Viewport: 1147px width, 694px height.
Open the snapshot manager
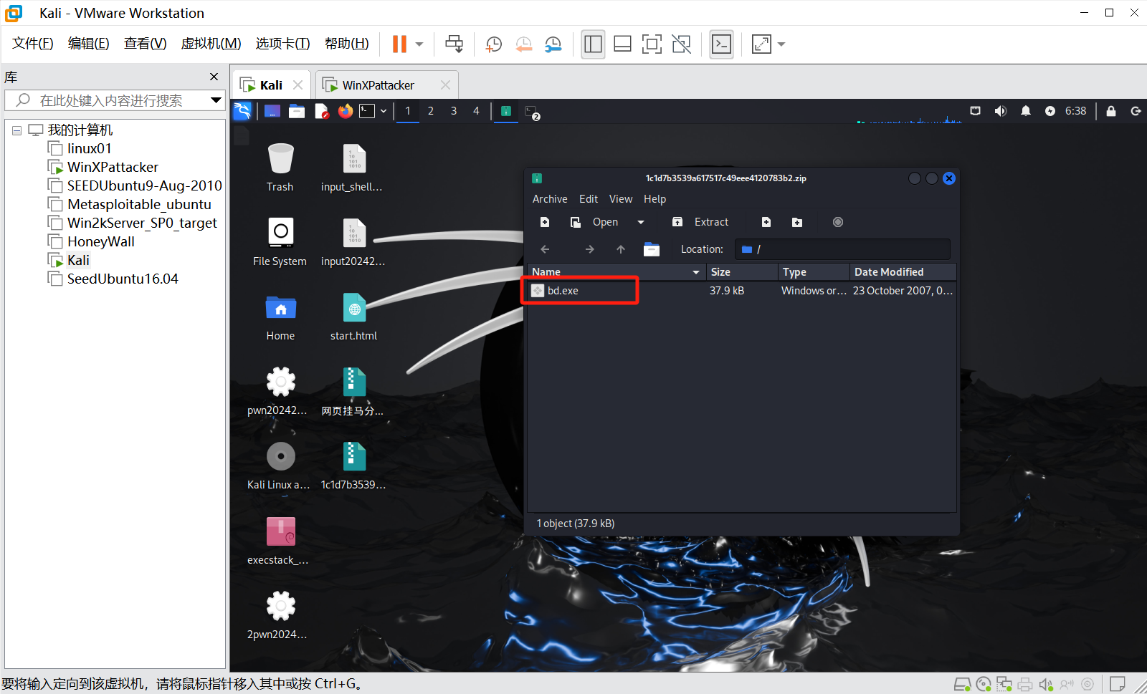click(553, 44)
